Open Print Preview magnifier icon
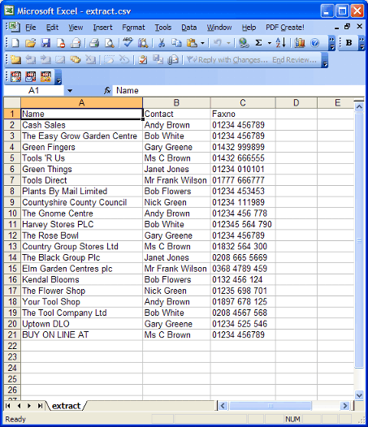Image resolution: width=368 pixels, height=427 pixels. [x=110, y=43]
